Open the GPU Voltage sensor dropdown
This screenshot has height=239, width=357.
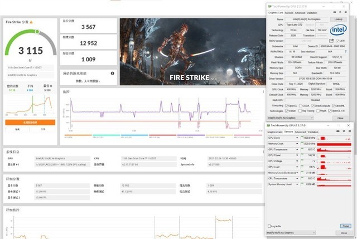[x=297, y=161]
